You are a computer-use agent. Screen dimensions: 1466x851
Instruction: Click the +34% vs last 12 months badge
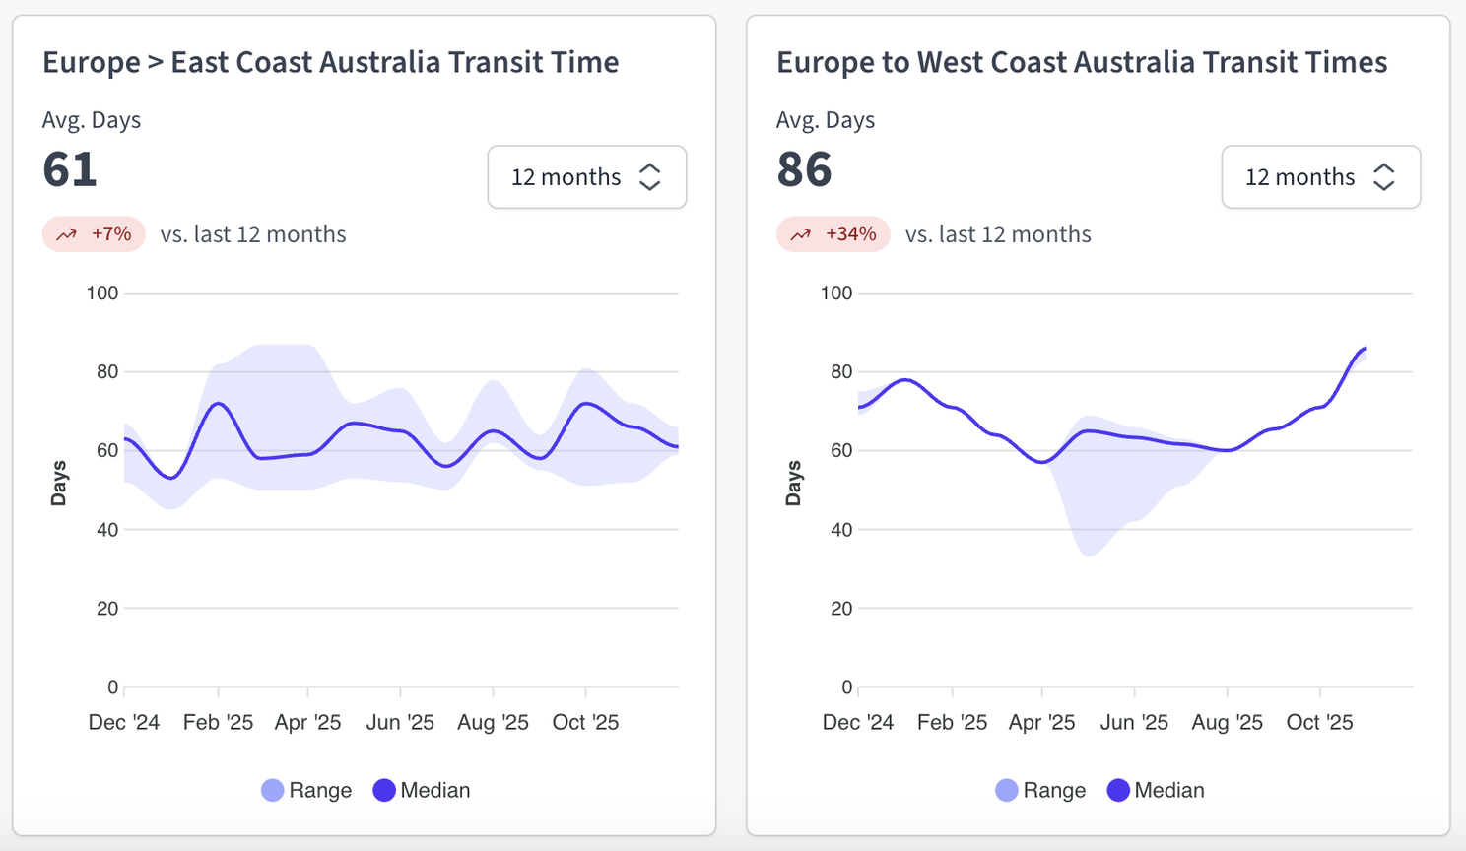[x=833, y=233]
